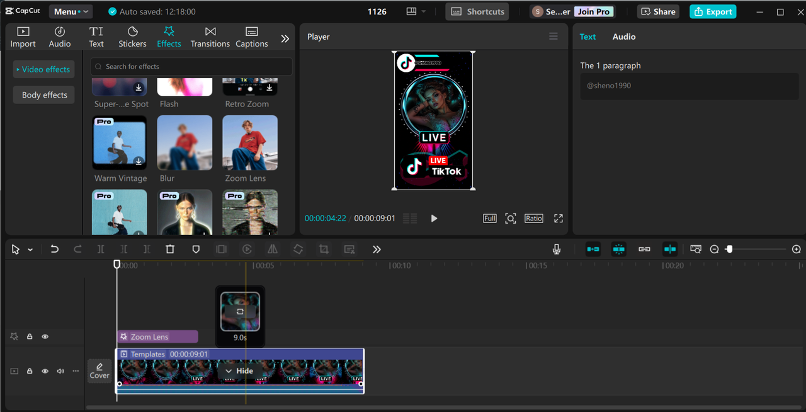Click the zoom-to-fit preview icon
The width and height of the screenshot is (806, 412).
[x=511, y=218]
